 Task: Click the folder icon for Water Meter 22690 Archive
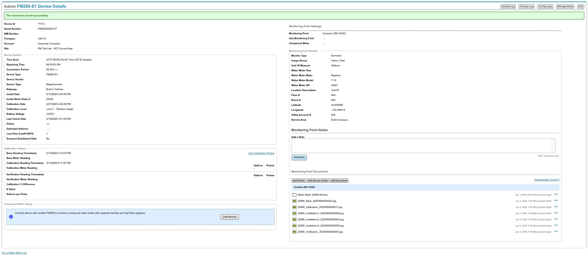coord(294,195)
